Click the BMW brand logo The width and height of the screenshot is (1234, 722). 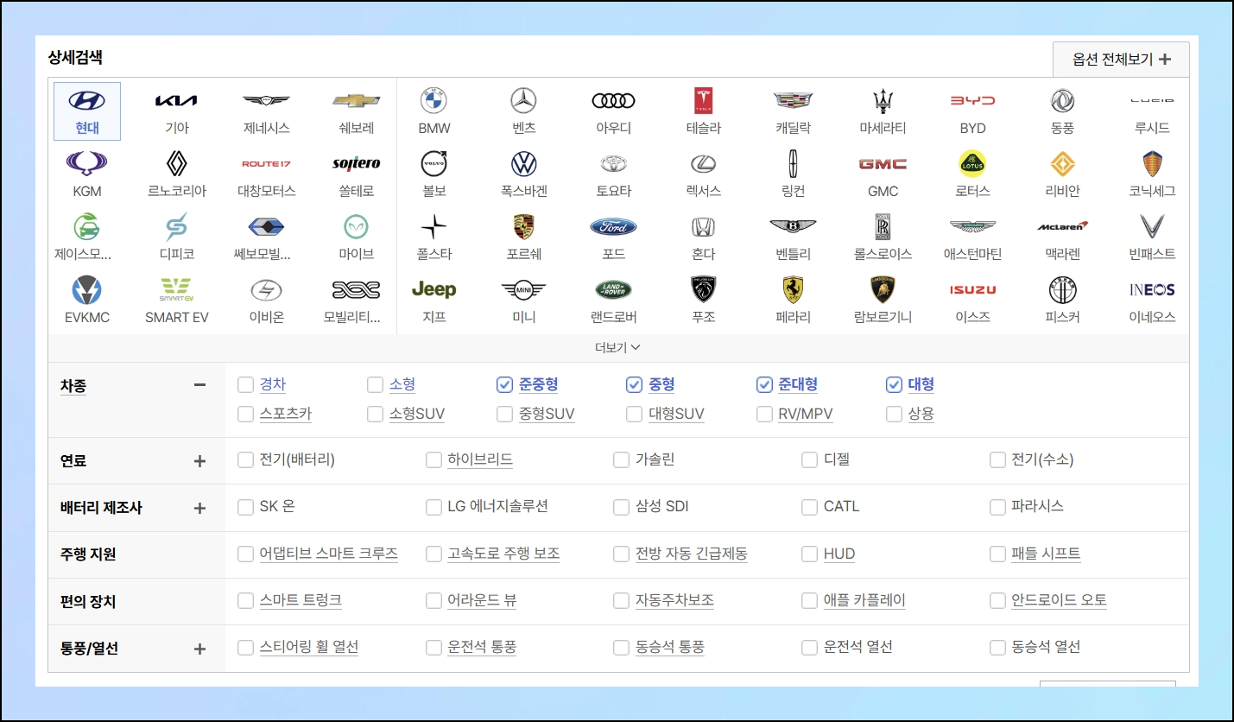coord(433,101)
